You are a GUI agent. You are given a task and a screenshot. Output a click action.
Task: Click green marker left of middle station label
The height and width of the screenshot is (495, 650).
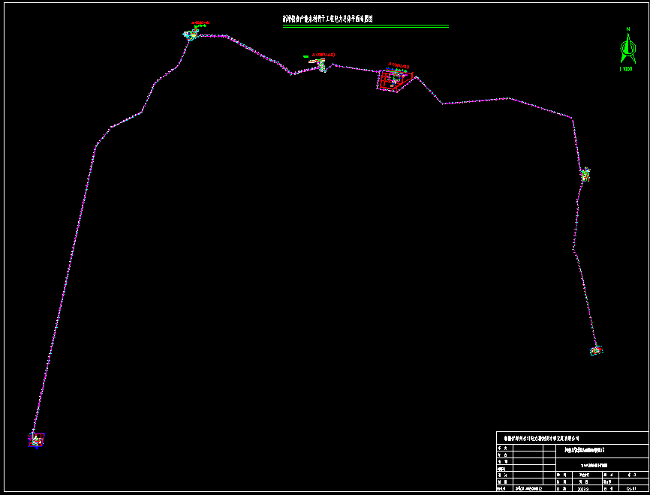coord(305,55)
